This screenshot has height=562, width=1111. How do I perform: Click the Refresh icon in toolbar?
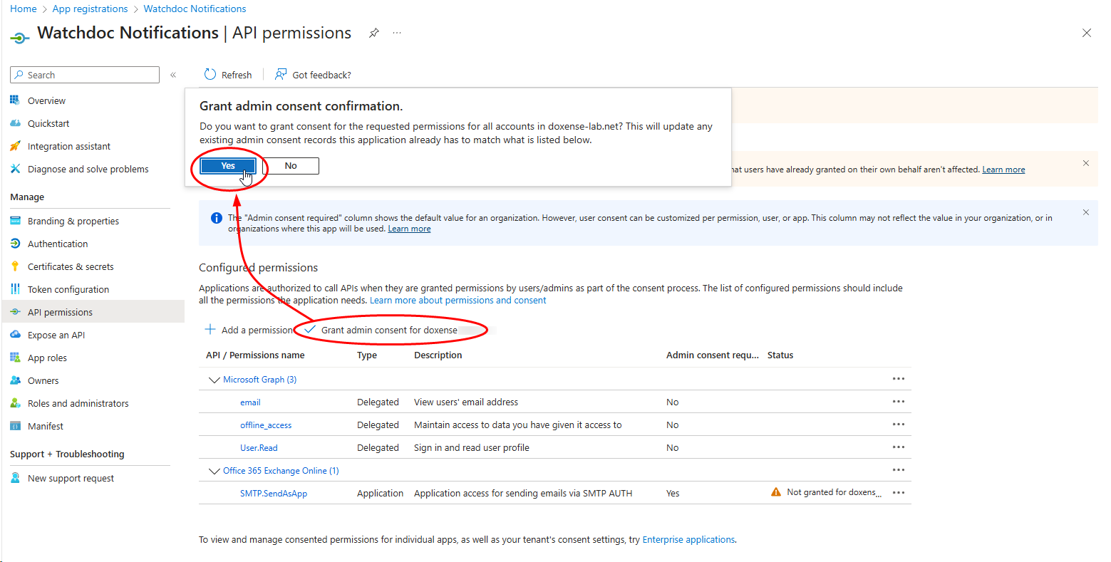click(x=210, y=75)
